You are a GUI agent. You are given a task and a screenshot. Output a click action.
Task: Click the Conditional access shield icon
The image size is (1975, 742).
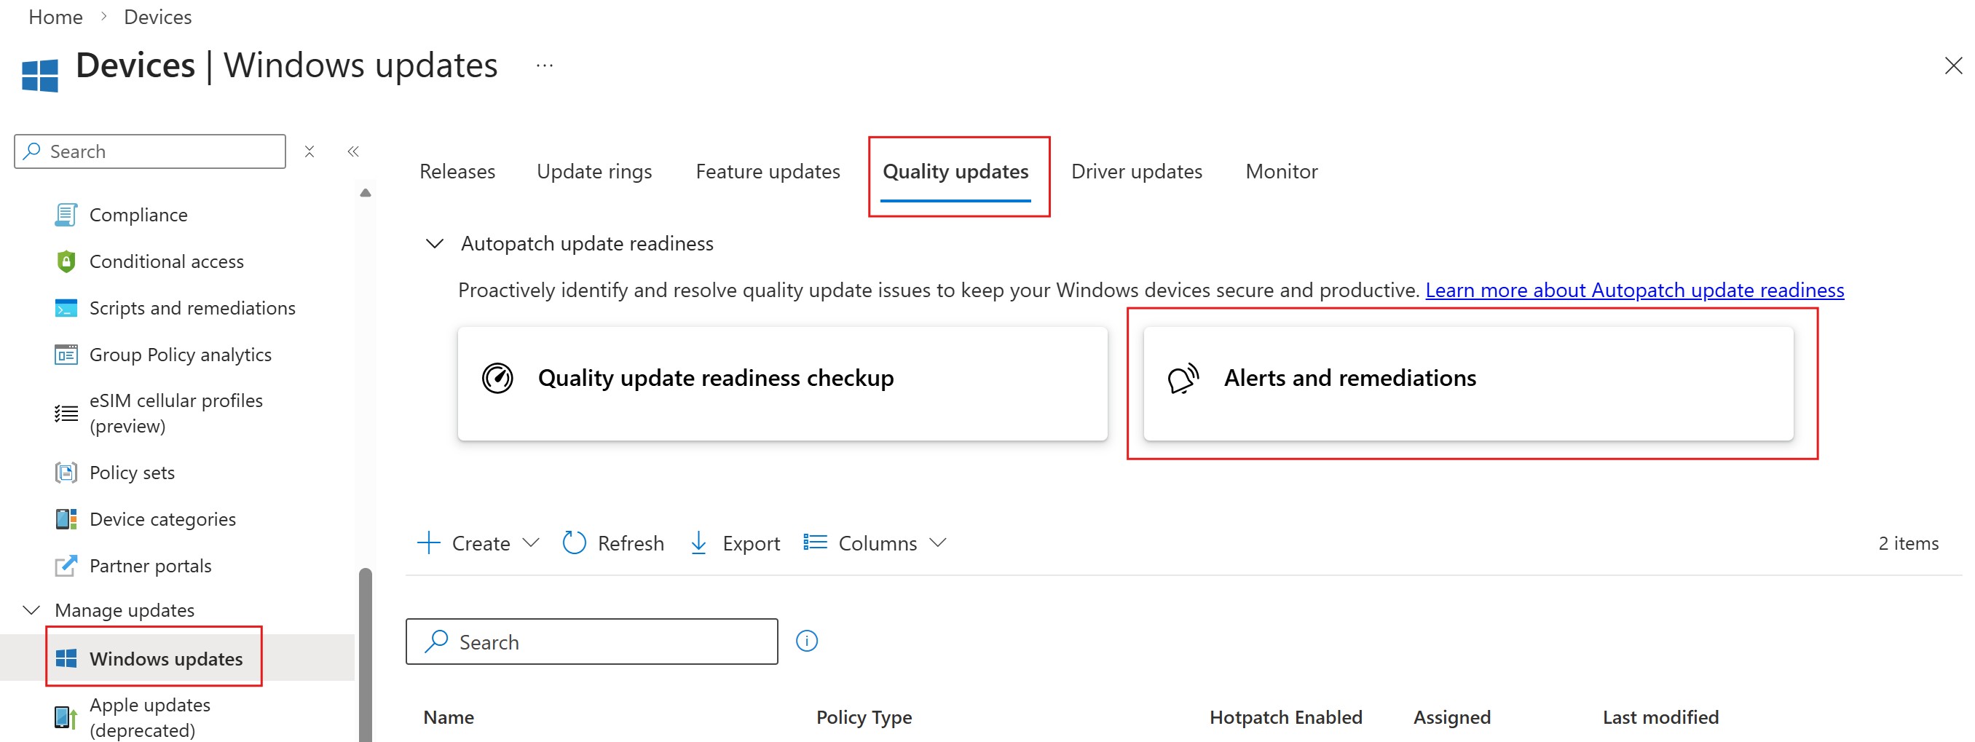click(66, 261)
